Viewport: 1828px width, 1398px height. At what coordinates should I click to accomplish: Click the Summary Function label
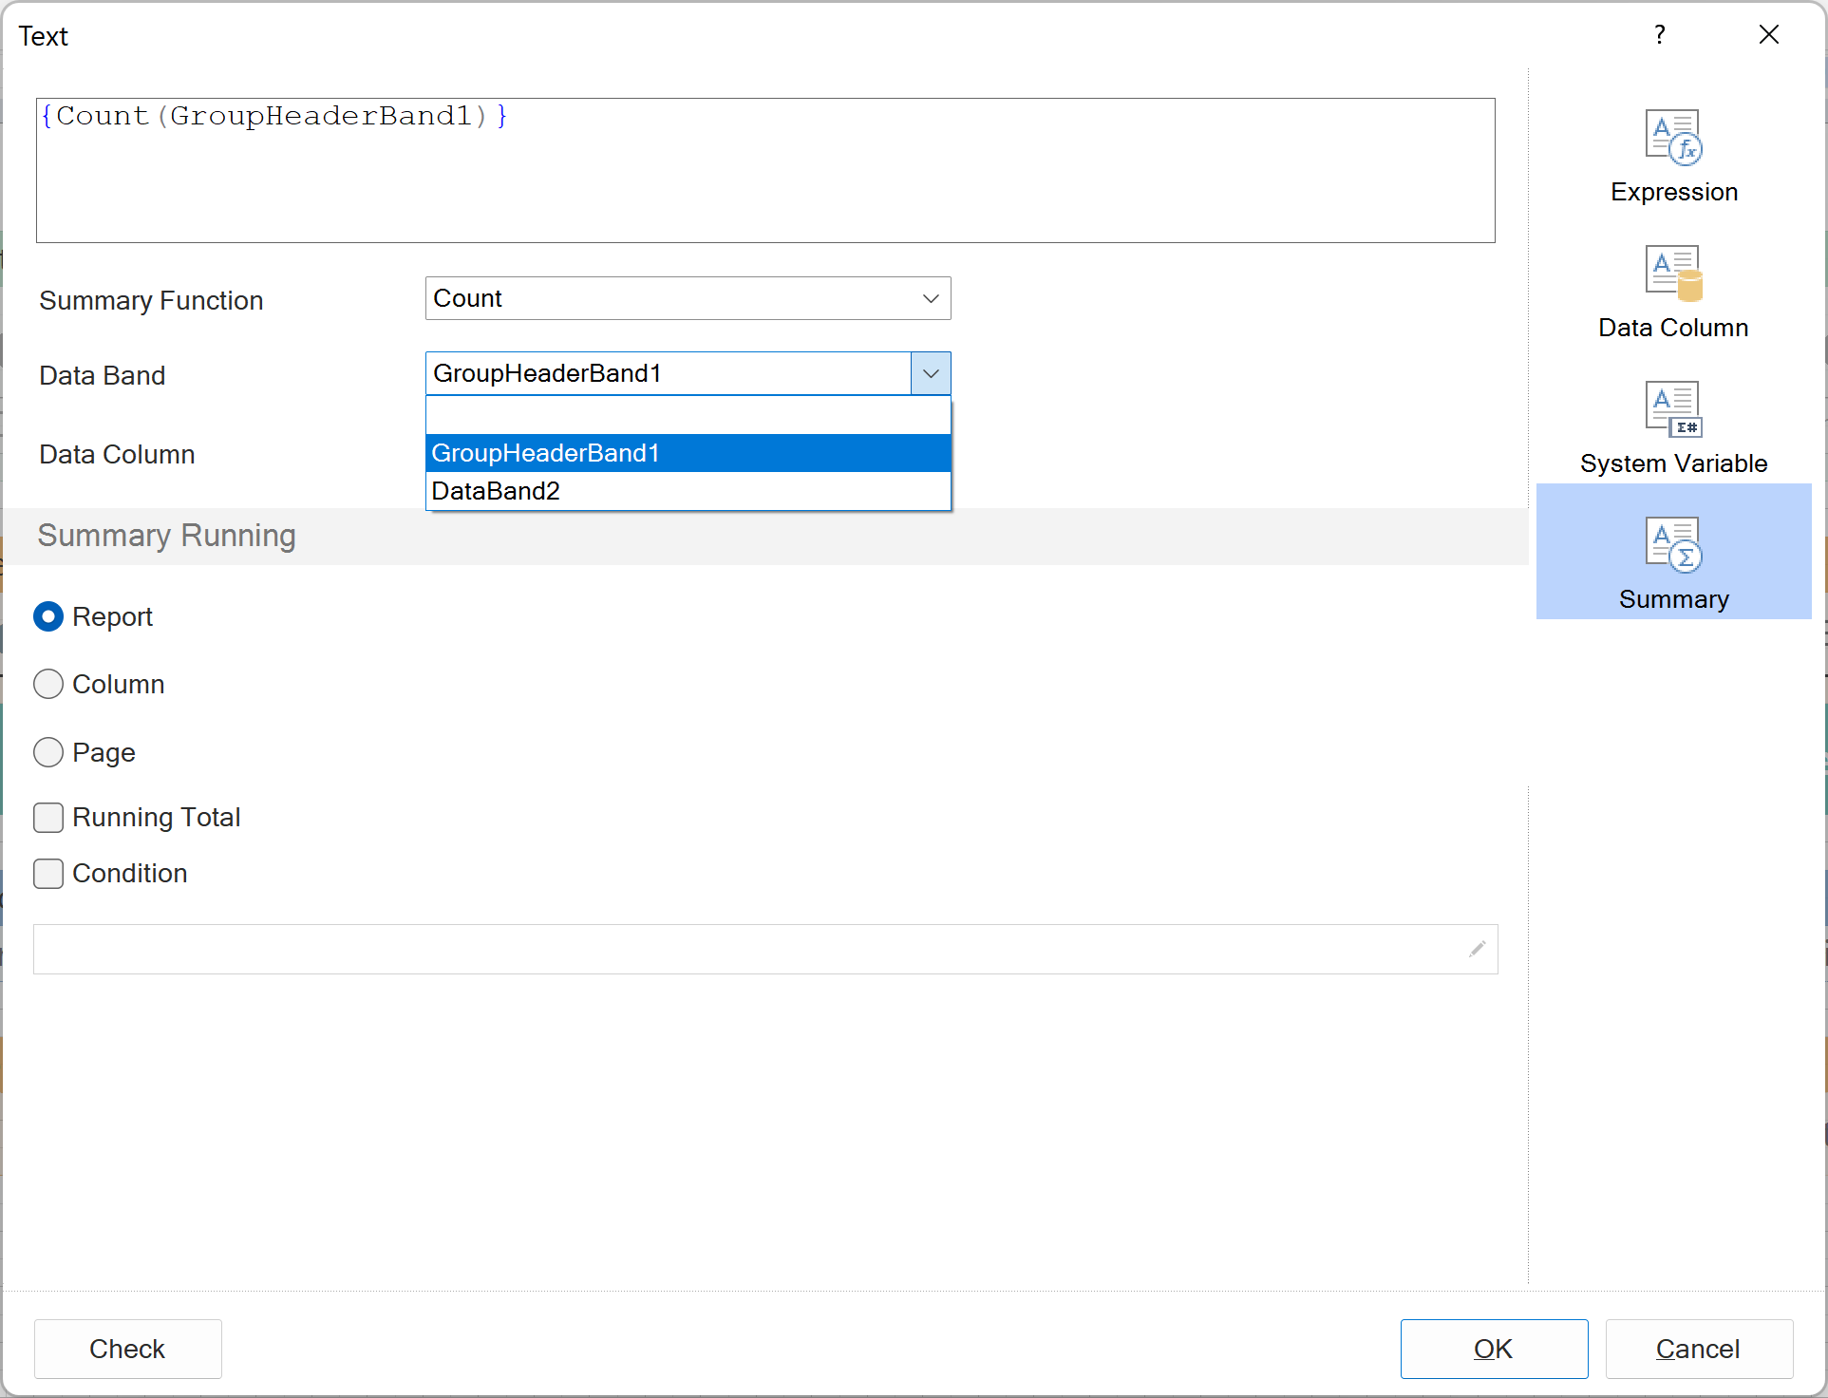[151, 300]
